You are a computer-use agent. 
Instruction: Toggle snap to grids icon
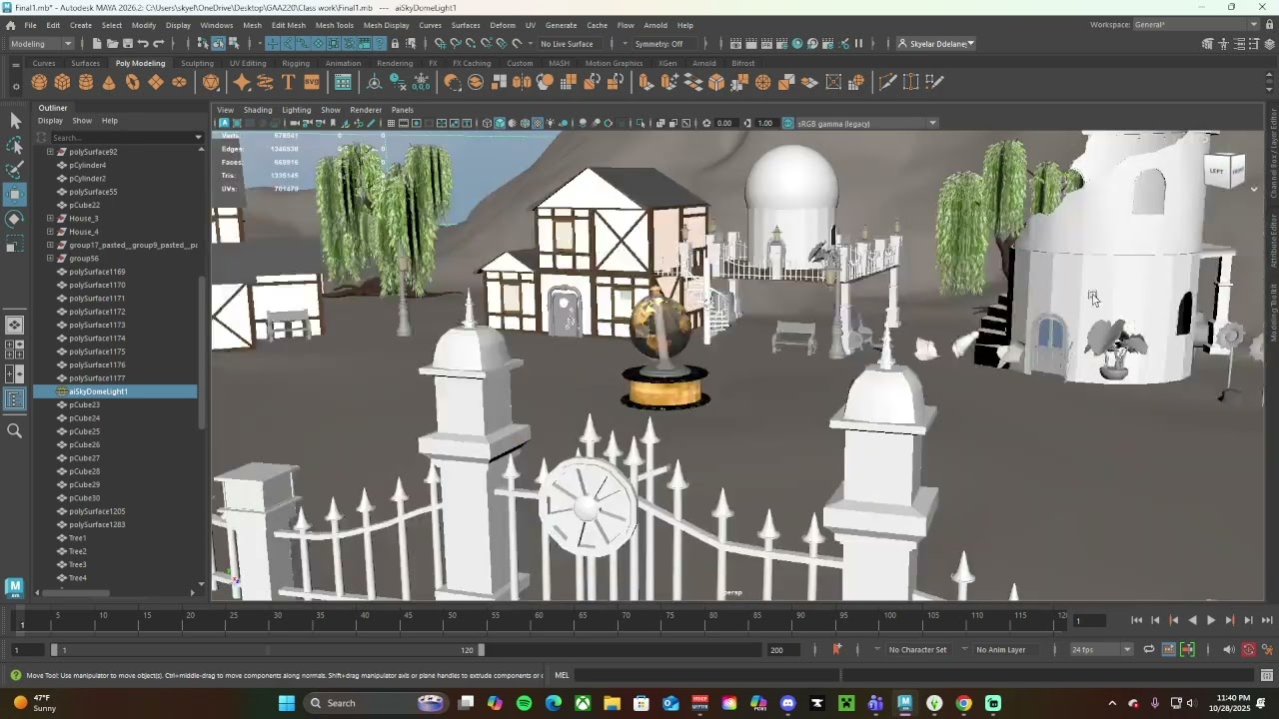pos(440,43)
